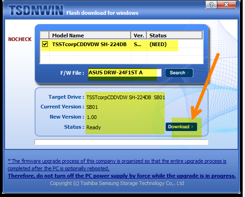Click the Current Version value SB01
Viewport: 245px width, 197px height.
click(x=92, y=107)
